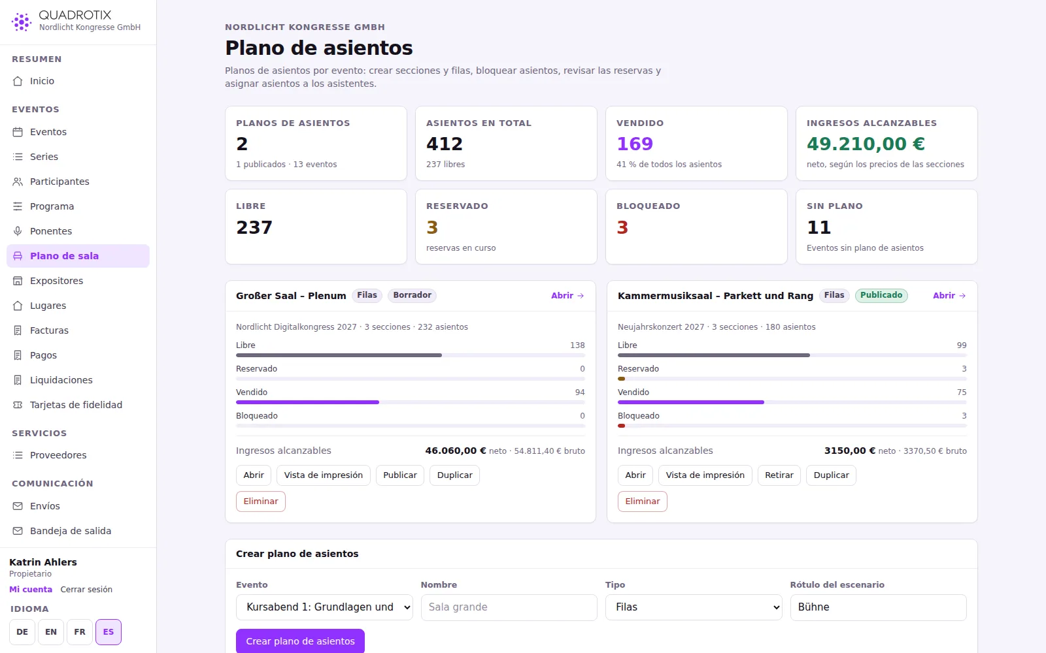Viewport: 1046px width, 653px height.
Task: Switch language to EN
Action: click(51, 632)
